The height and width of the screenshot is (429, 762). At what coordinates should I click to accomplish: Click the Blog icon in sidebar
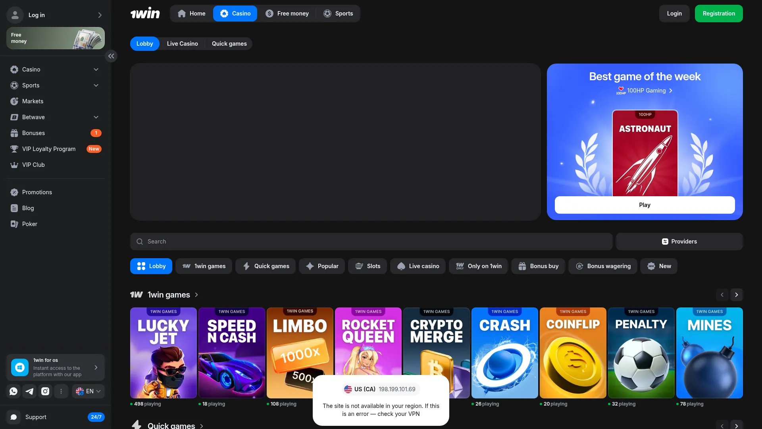(x=14, y=208)
